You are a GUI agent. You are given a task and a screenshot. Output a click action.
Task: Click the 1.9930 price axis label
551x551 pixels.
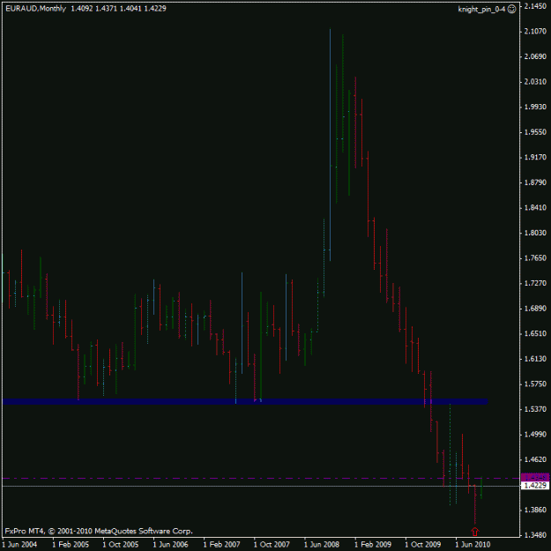pos(535,107)
